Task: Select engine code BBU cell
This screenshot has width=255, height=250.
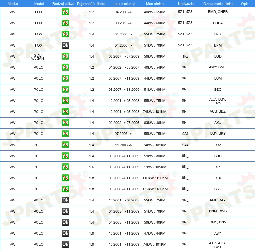Action: 218,189
